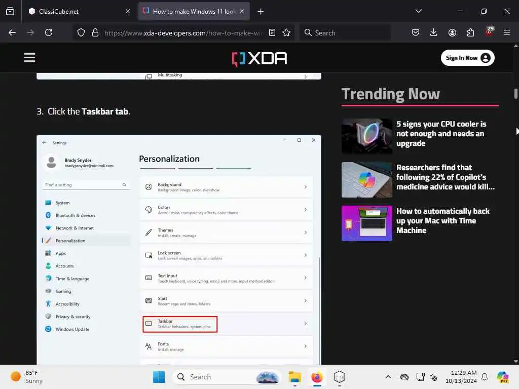The height and width of the screenshot is (389, 519).
Task: Click the URL address field
Action: click(x=183, y=33)
